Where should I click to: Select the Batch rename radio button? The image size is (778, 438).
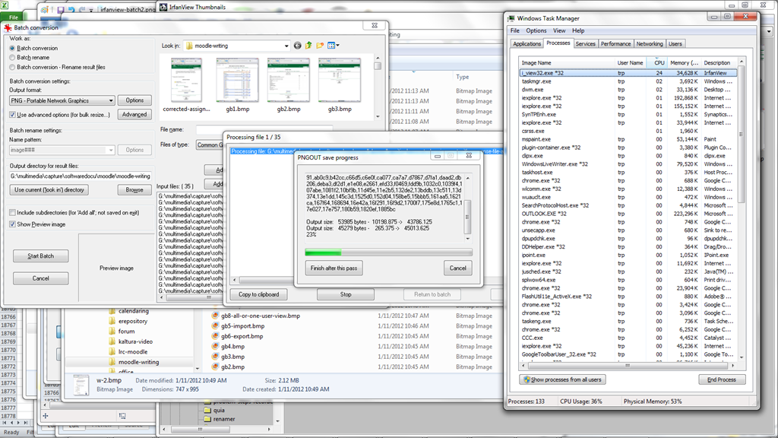(13, 57)
